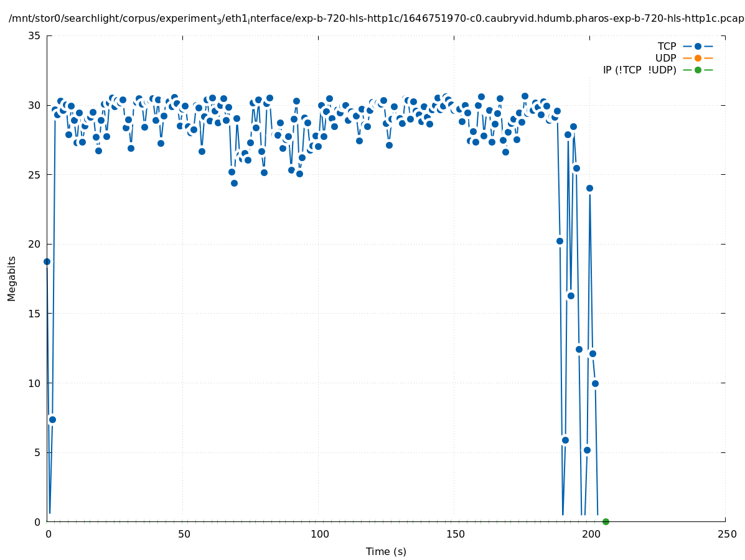
Task: Click the "Time (s)" x-axis label
Action: [x=386, y=551]
